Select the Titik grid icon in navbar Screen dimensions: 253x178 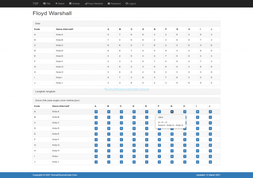click(x=44, y=3)
